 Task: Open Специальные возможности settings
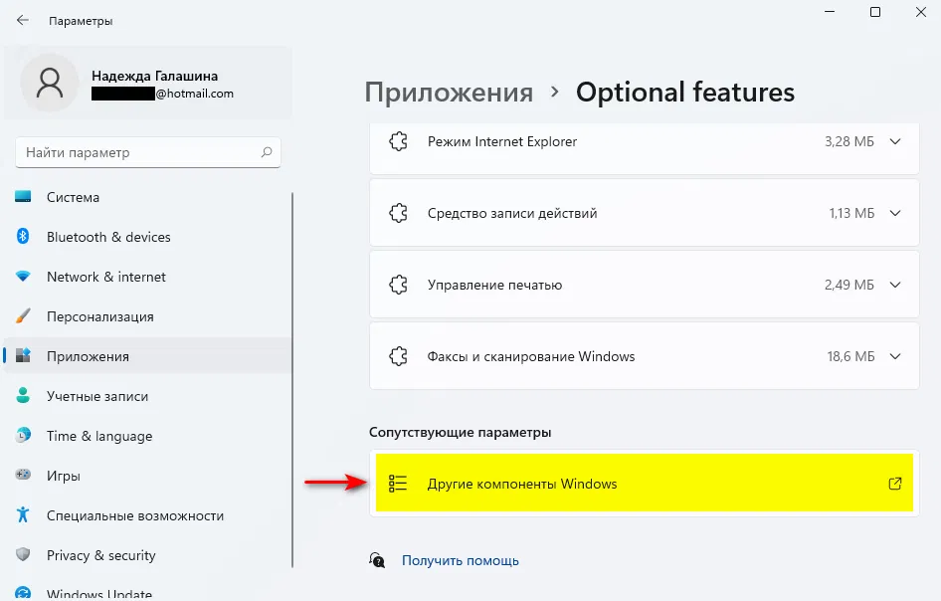point(134,515)
